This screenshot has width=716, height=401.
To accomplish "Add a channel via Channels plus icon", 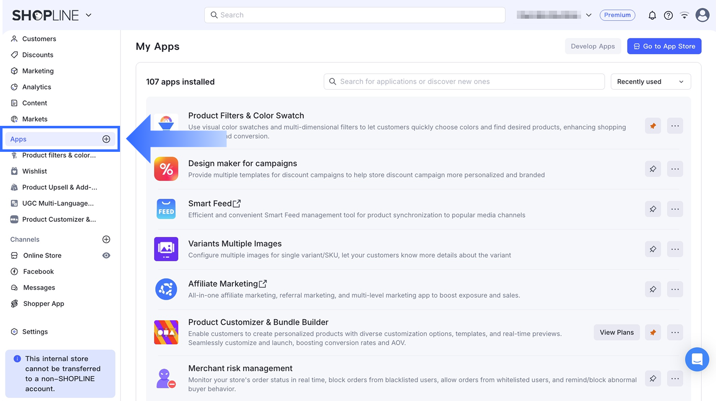I will (106, 240).
